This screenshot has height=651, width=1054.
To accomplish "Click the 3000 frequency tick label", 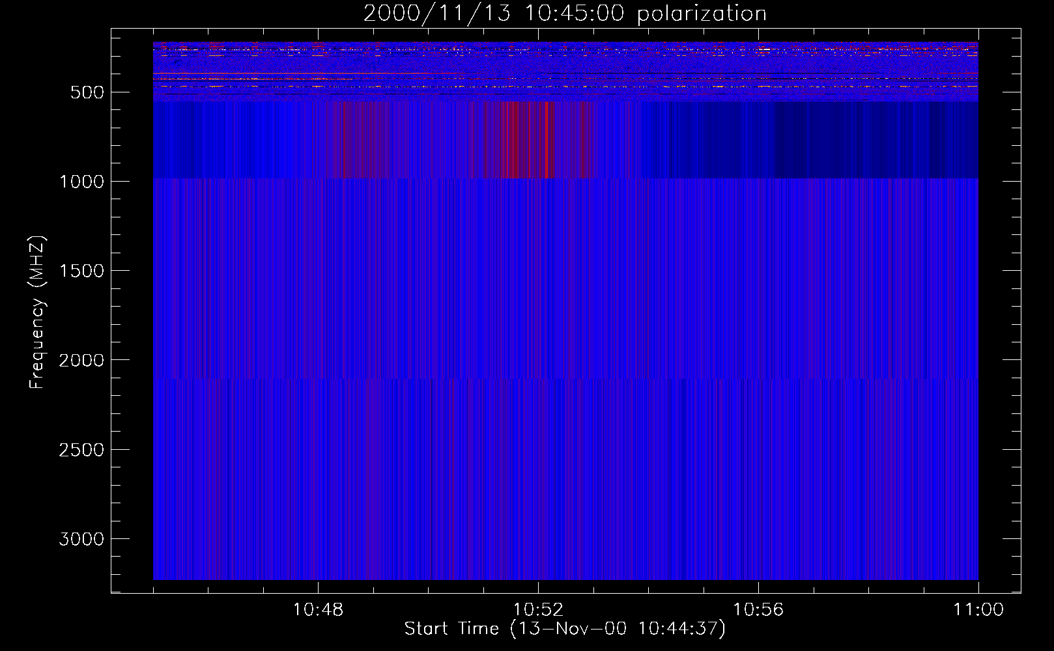I will click(x=81, y=539).
